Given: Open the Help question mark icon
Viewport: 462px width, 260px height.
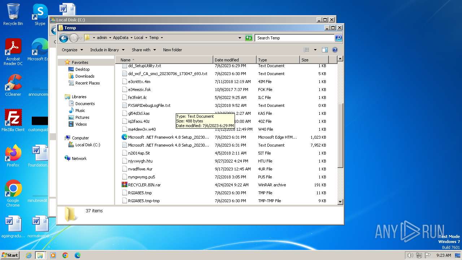Looking at the screenshot, I should tap(335, 50).
